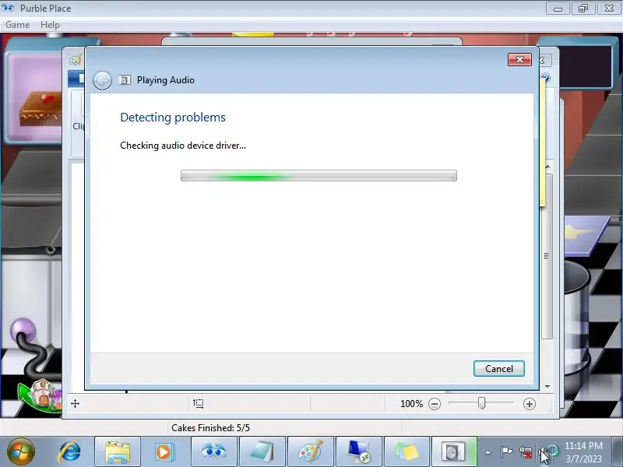This screenshot has width=623, height=467.
Task: Click the Paint application menu icon
Action: click(75, 61)
